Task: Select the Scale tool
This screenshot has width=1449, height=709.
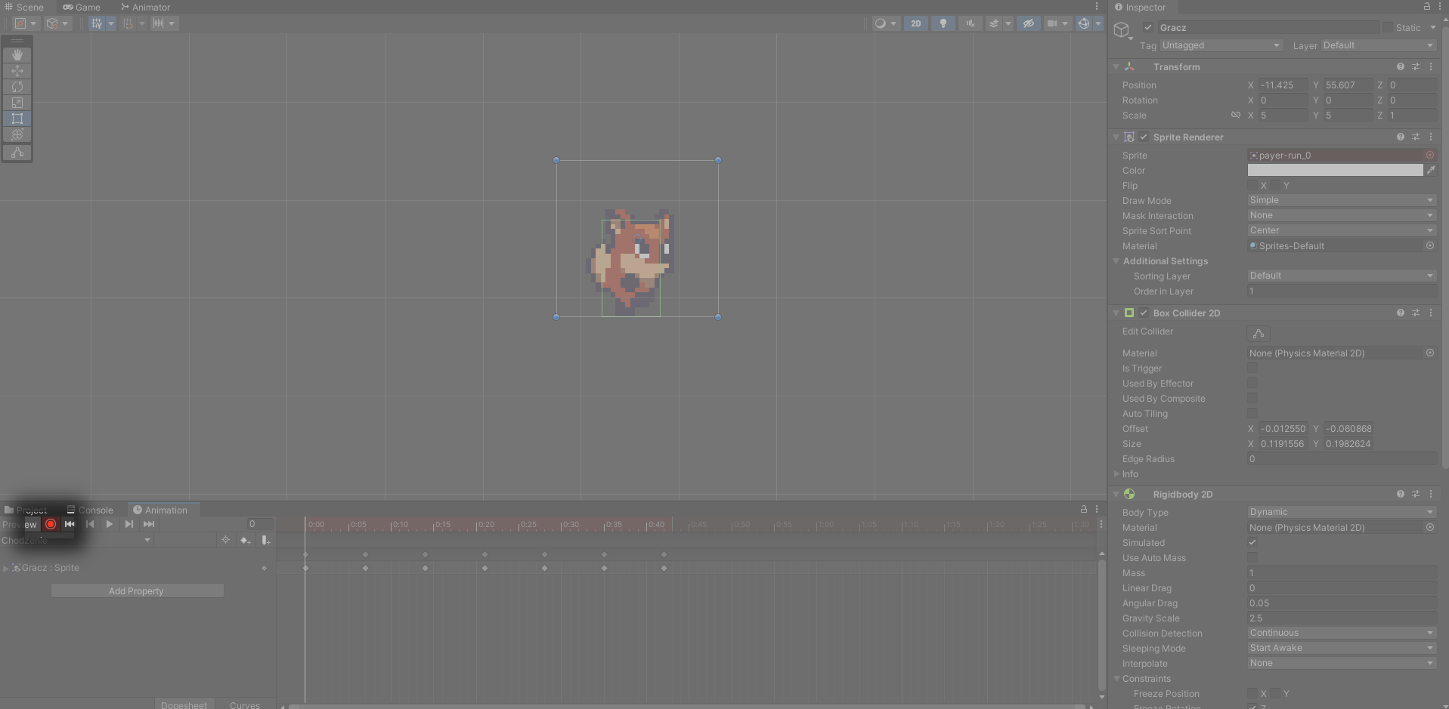Action: tap(17, 103)
